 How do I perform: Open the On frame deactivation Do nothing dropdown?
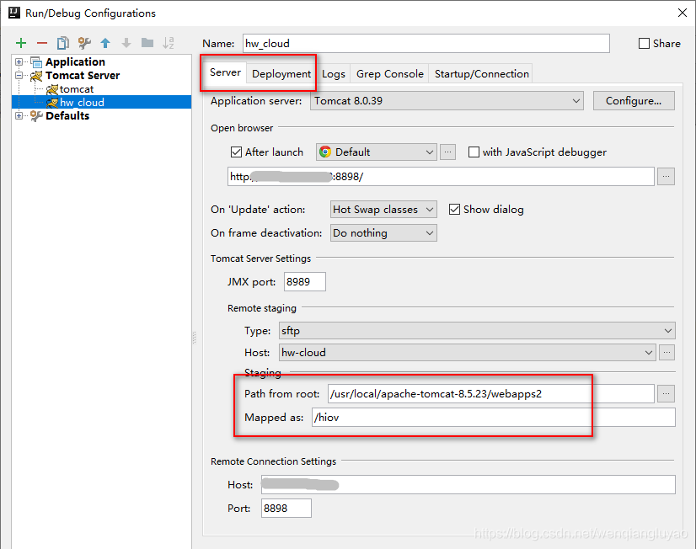click(x=383, y=232)
